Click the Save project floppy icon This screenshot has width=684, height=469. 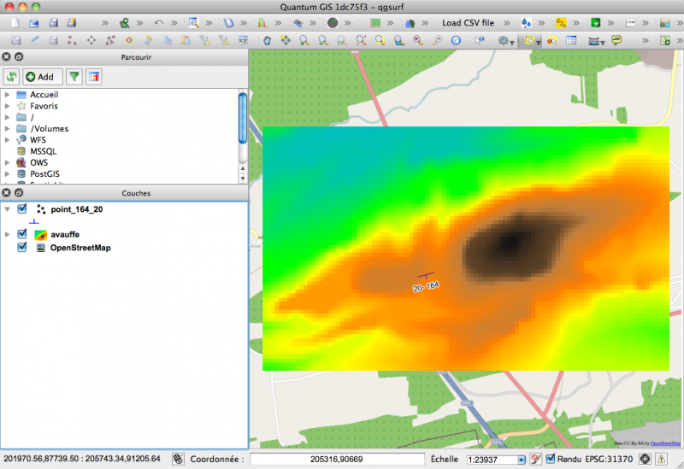pos(52,22)
